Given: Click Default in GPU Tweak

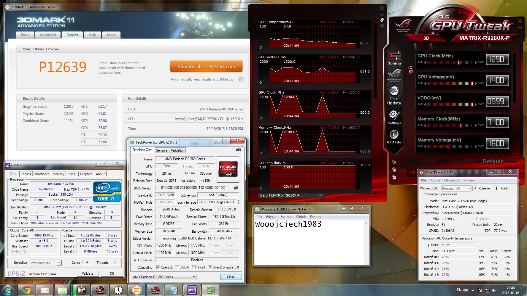Looking at the screenshot, I should click(x=493, y=161).
